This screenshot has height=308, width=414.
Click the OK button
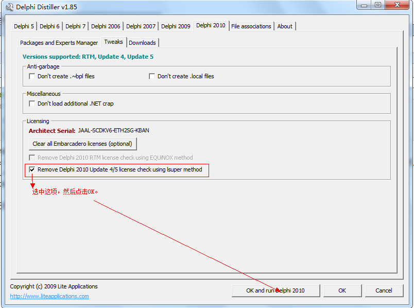click(x=342, y=290)
